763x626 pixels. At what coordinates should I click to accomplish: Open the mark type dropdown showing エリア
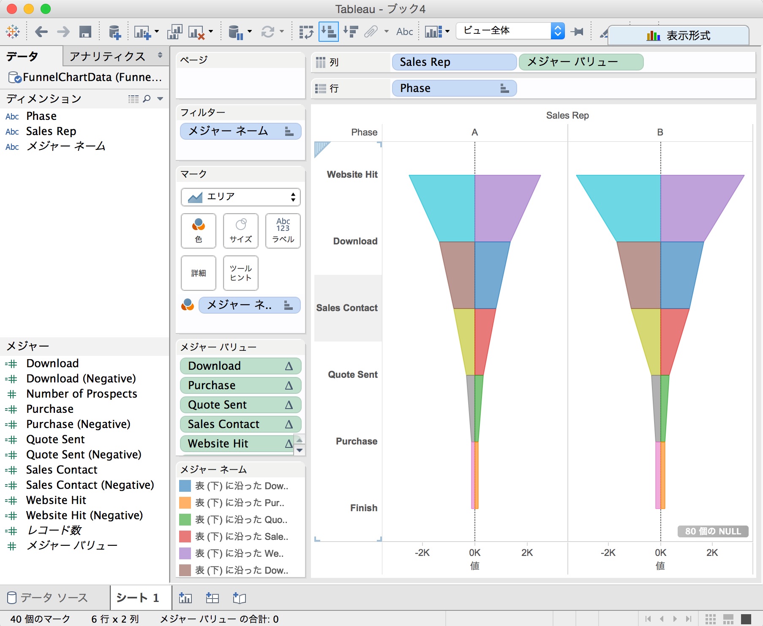pyautogui.click(x=240, y=197)
